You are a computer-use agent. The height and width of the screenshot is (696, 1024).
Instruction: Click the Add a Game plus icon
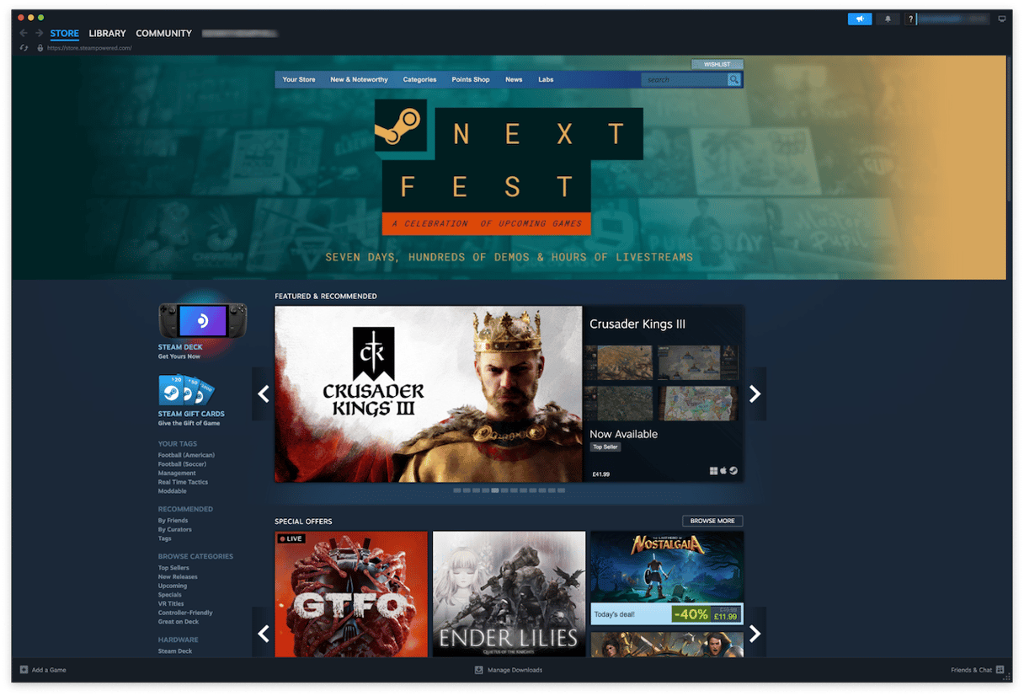(24, 670)
